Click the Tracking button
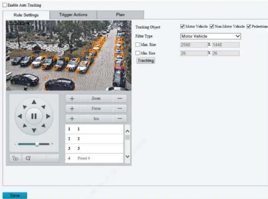268x199 pixels. coord(146,60)
